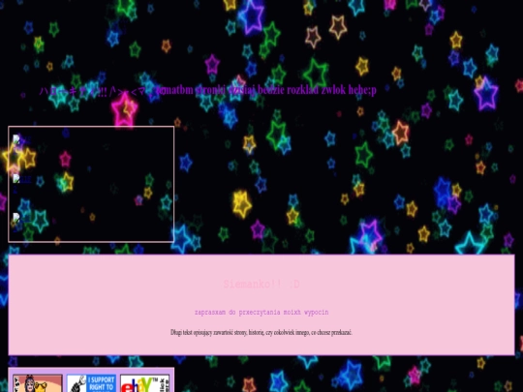Follow the blue link beside first broken image
Screen dimensions: 523x392
(x=26, y=140)
